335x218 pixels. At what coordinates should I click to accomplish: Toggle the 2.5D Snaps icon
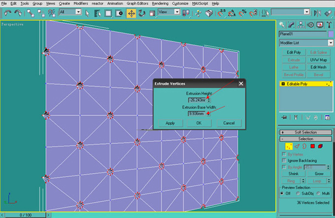tap(221, 13)
